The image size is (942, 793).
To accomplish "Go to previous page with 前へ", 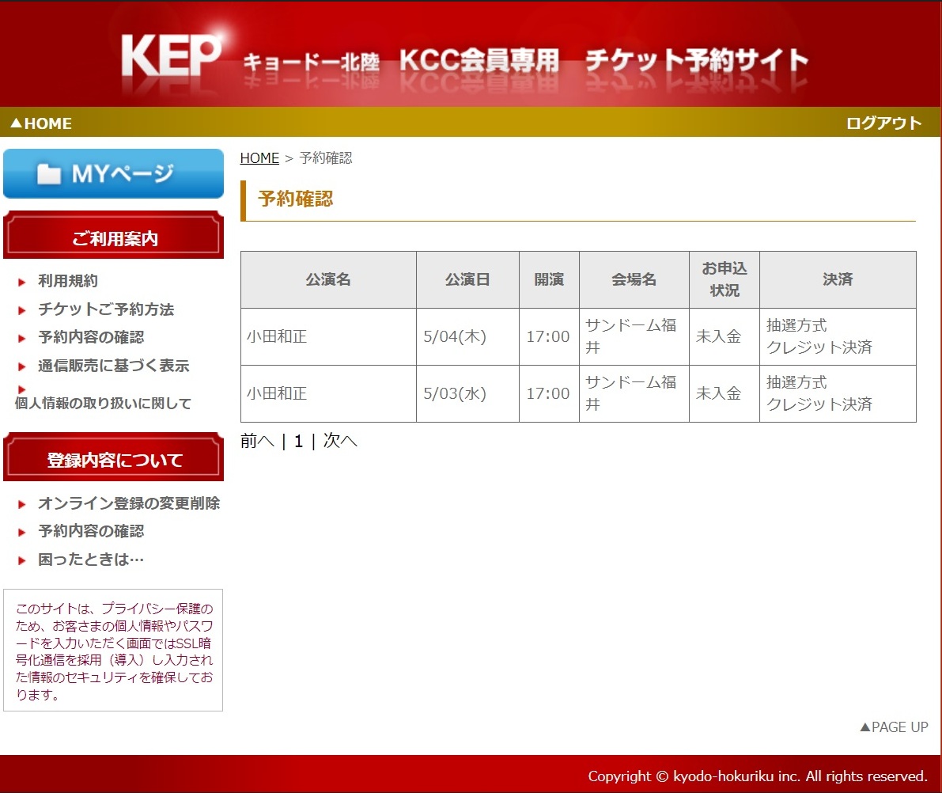I will coord(257,442).
